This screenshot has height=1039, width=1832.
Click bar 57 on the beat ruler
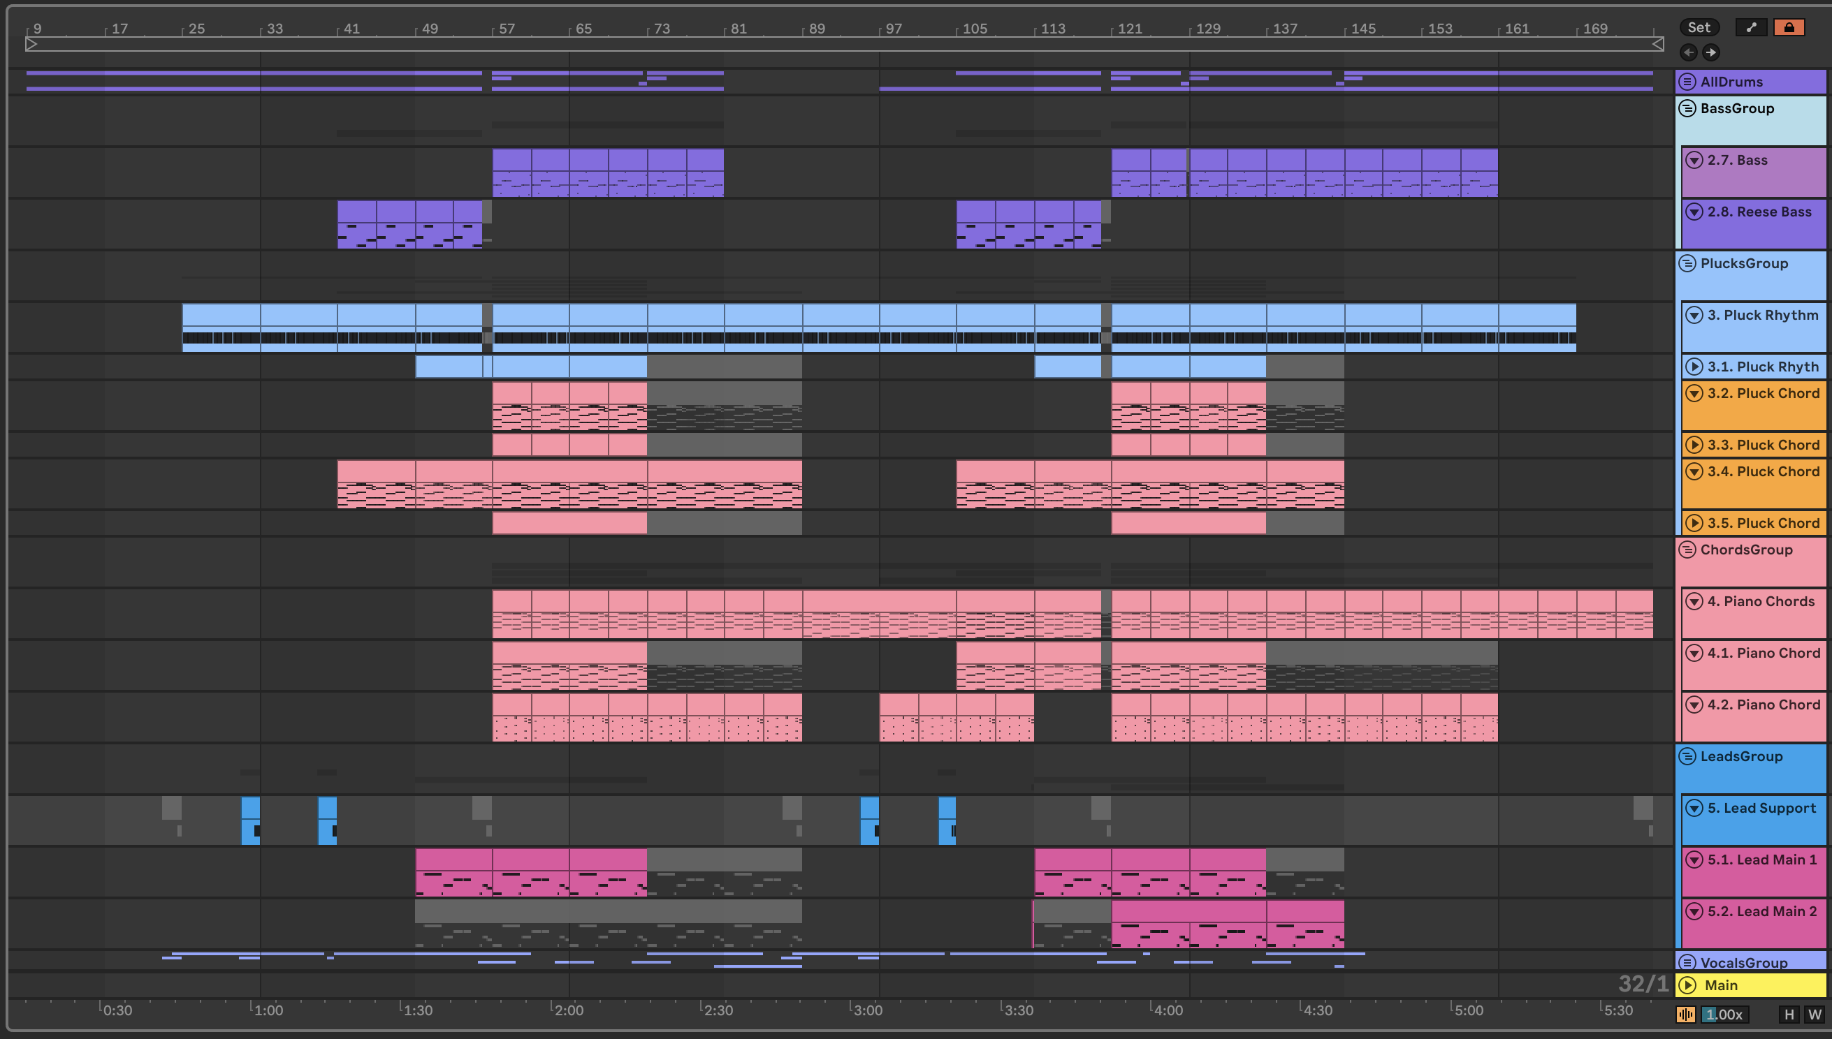tap(505, 29)
